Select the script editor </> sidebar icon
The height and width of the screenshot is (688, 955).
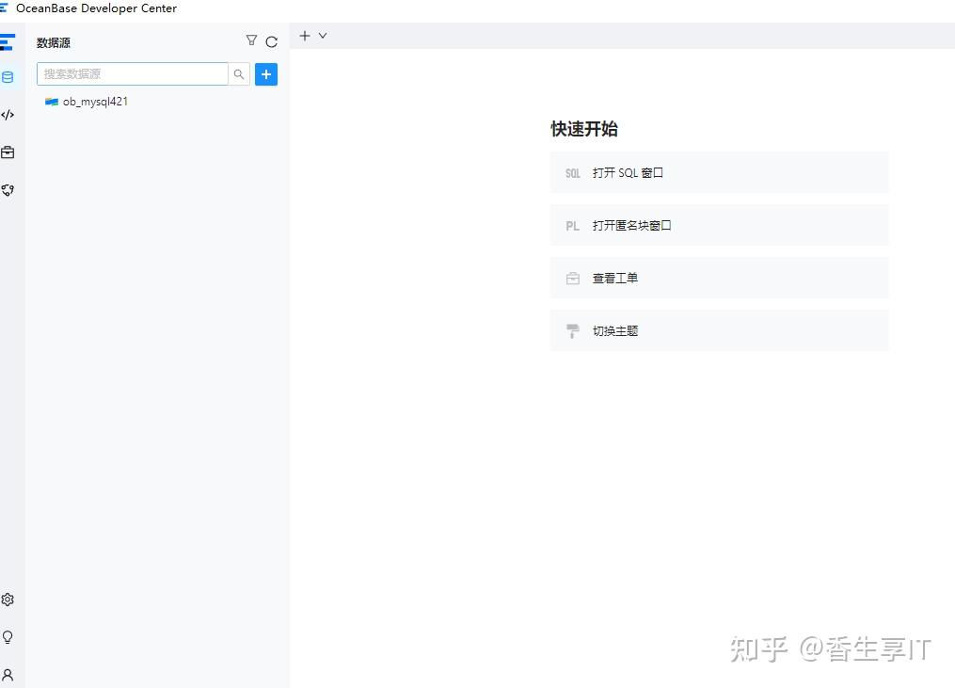[x=8, y=114]
